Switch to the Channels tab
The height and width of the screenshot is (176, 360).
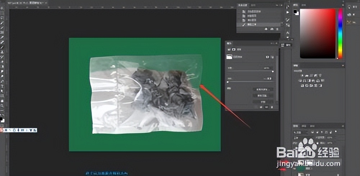(x=304, y=126)
